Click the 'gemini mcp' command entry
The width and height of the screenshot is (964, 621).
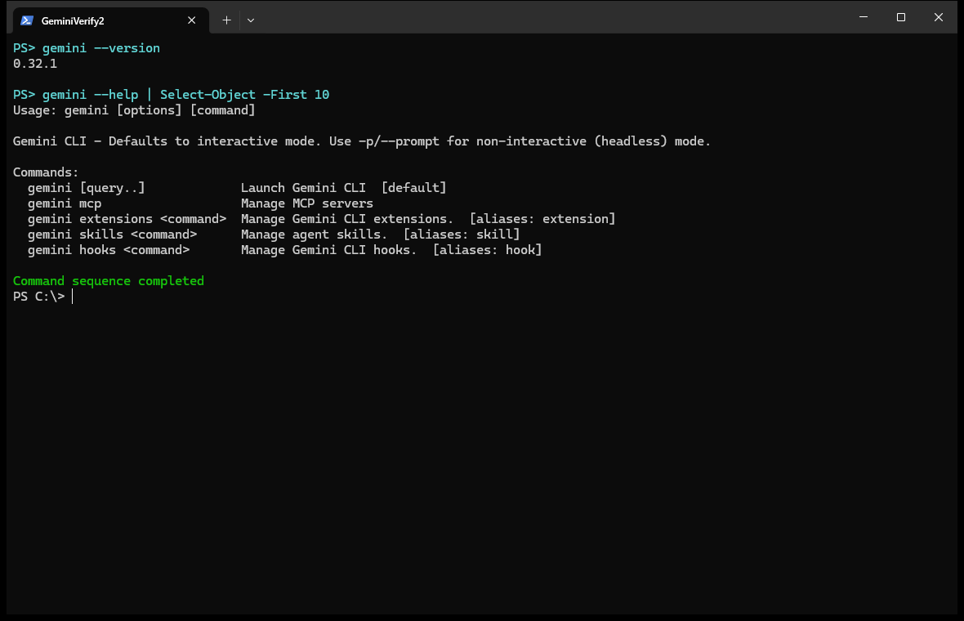(x=65, y=203)
